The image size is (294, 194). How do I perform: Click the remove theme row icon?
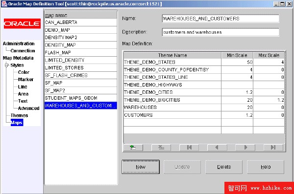[x=161, y=148]
